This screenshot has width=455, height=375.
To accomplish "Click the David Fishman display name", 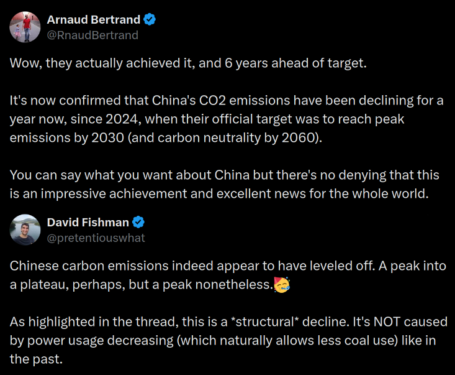I will (88, 223).
